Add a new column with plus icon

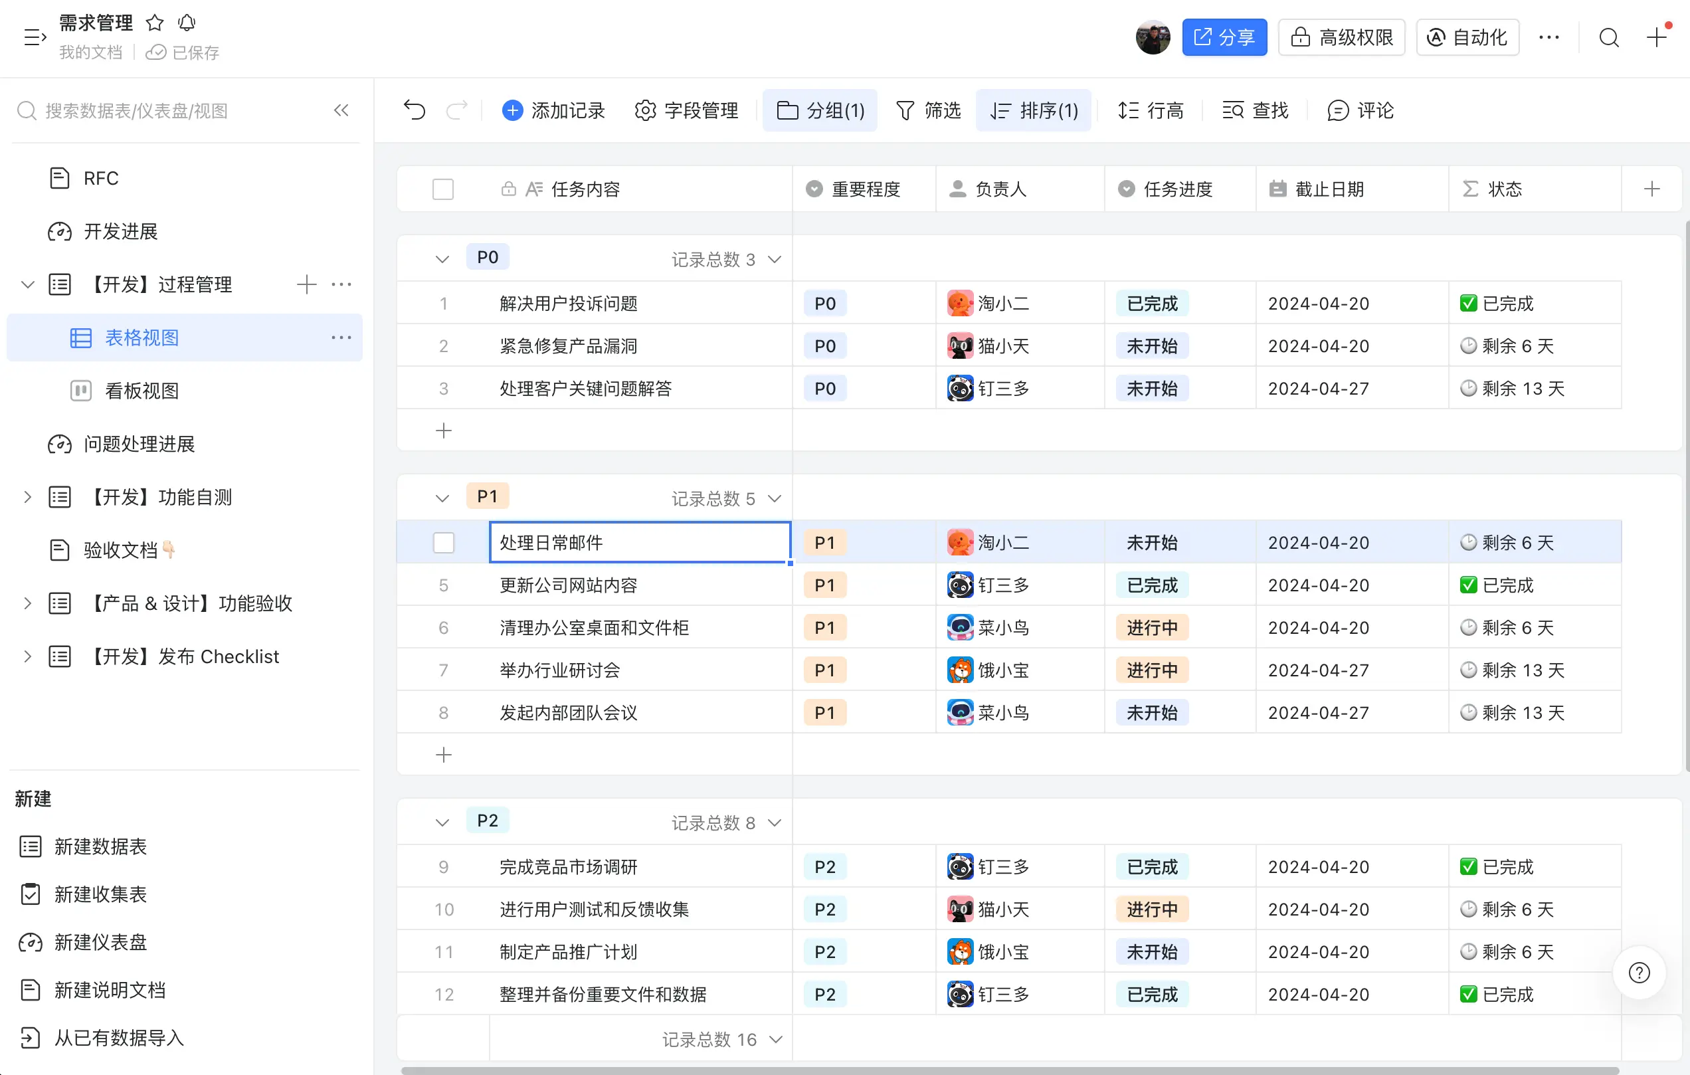pyautogui.click(x=1651, y=189)
